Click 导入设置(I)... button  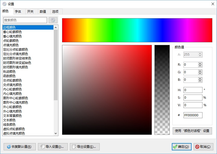[53, 147]
